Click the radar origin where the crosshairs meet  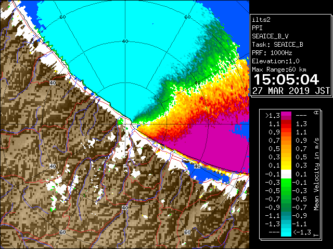[125, 124]
